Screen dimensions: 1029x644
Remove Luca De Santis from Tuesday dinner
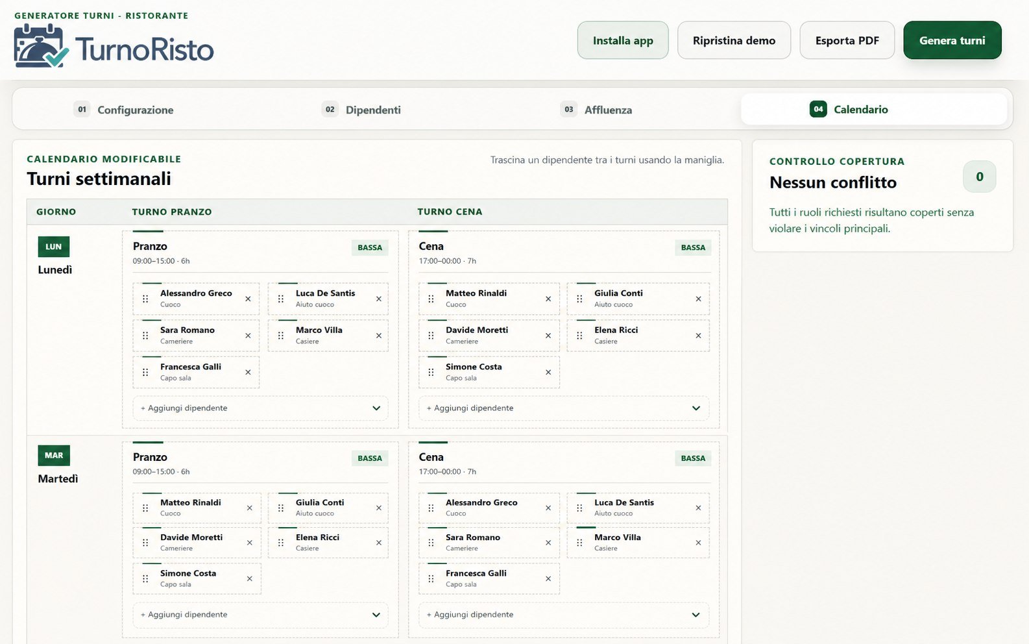coord(698,508)
